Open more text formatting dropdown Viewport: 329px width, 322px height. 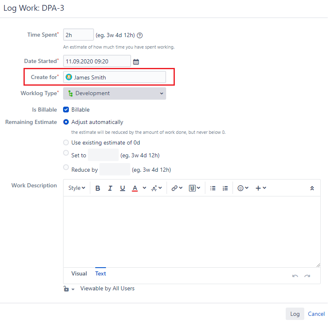(157, 188)
